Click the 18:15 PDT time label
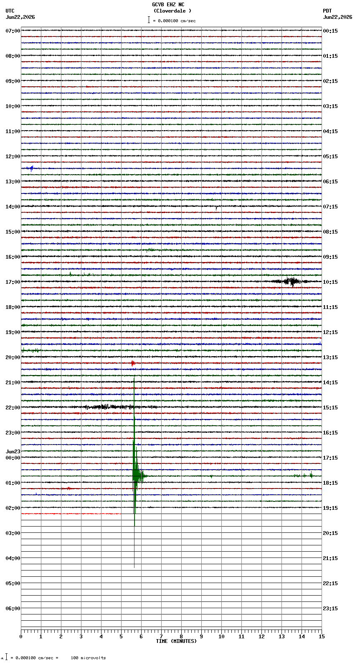This screenshot has width=355, height=663. 330,483
